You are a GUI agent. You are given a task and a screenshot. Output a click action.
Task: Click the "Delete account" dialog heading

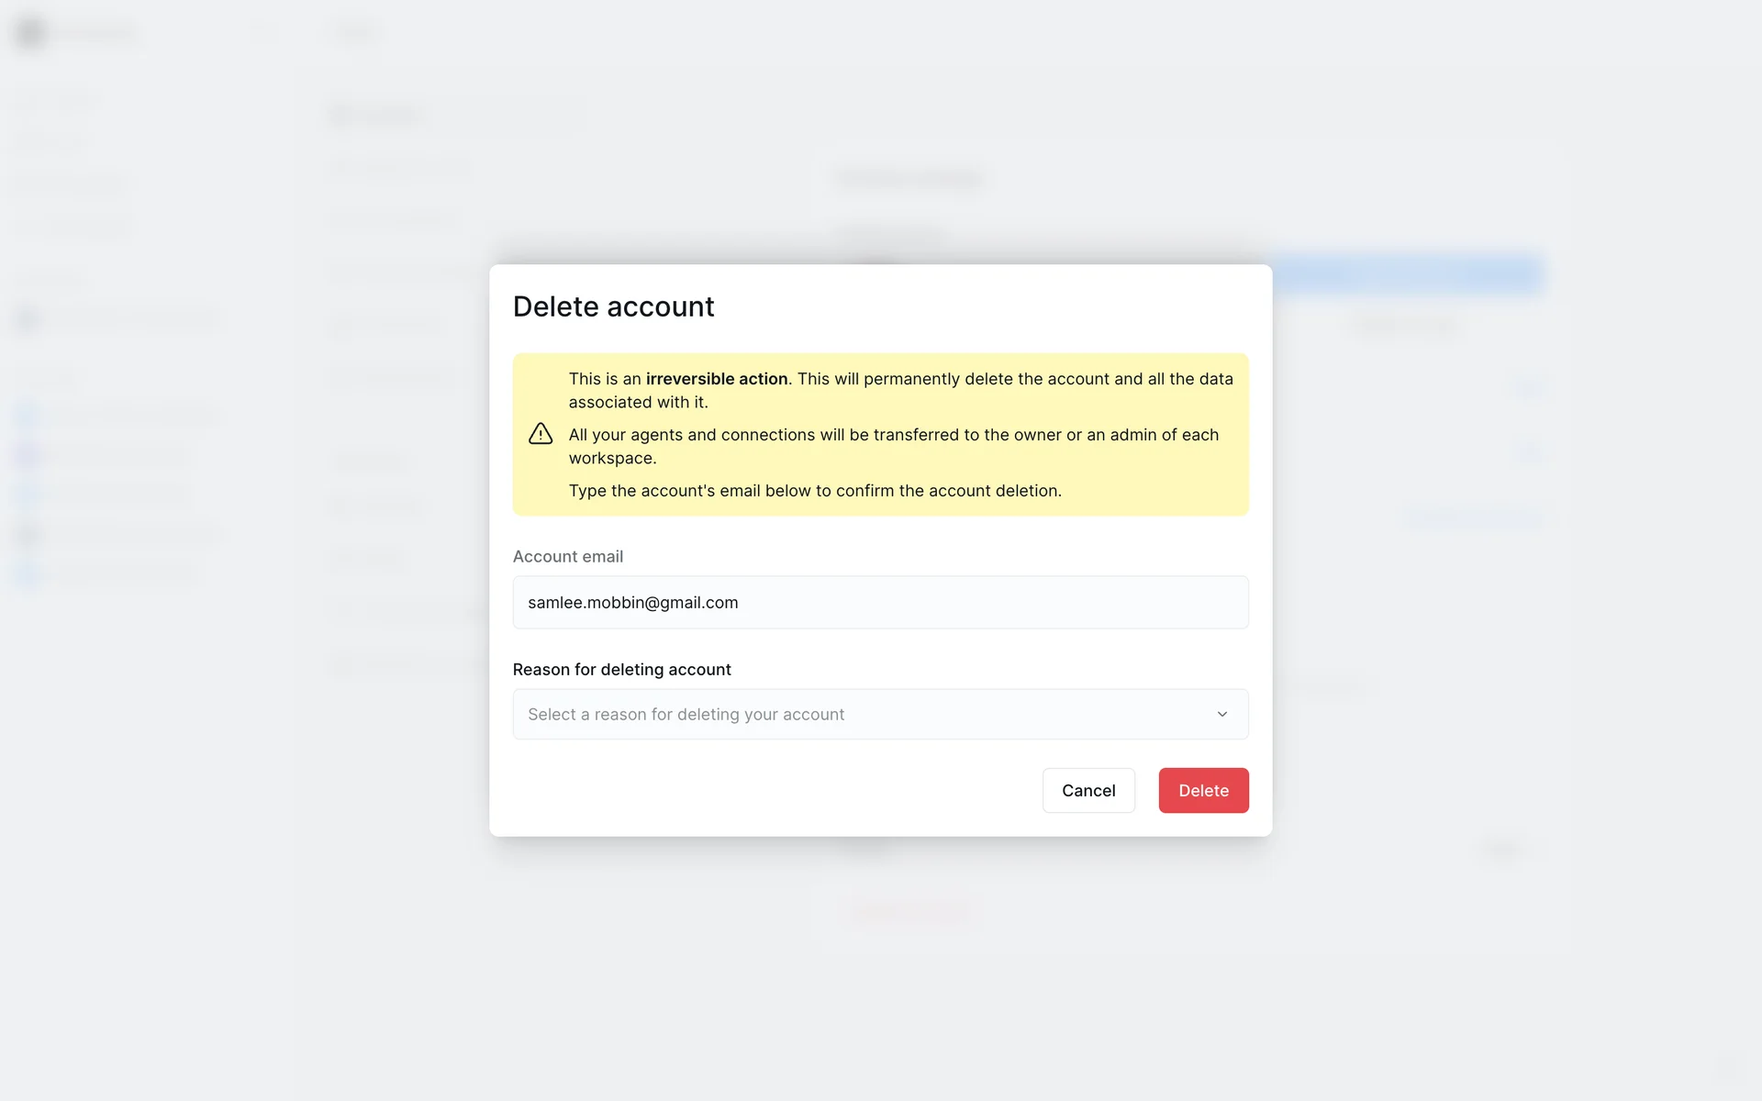[x=613, y=306]
